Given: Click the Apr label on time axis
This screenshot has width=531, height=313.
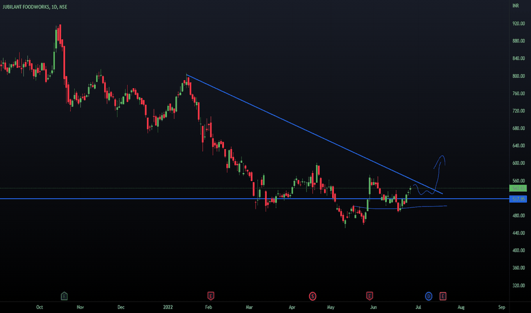Looking at the screenshot, I should (292, 307).
